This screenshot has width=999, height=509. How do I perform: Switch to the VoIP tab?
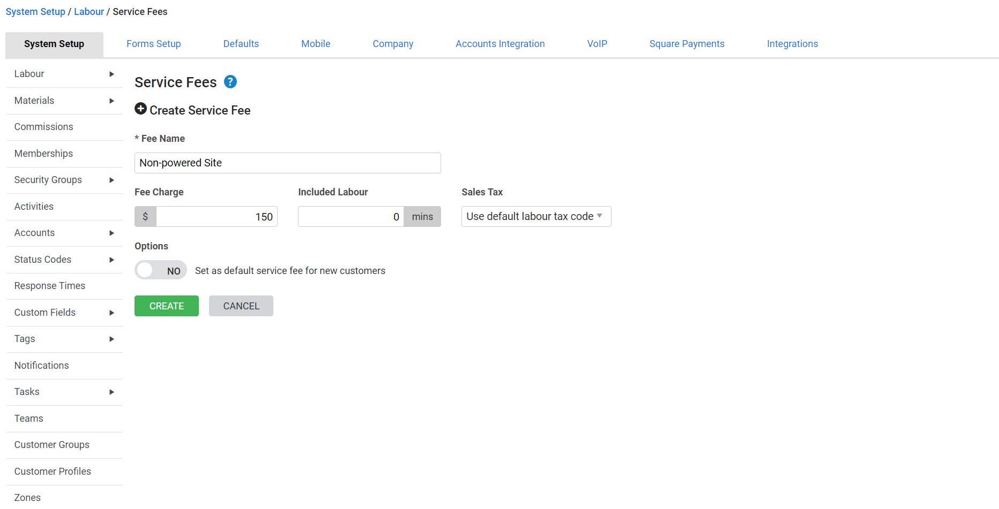tap(597, 44)
